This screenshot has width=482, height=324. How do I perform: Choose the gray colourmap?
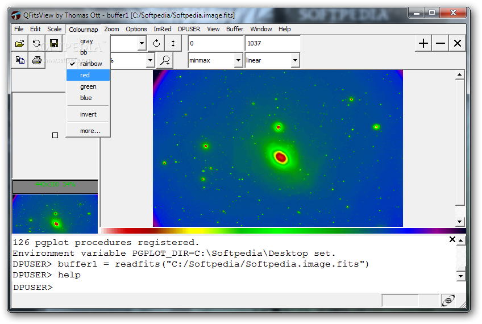coord(88,41)
